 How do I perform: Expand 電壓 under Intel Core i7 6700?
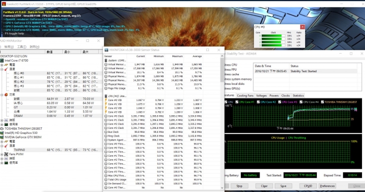[2, 65]
